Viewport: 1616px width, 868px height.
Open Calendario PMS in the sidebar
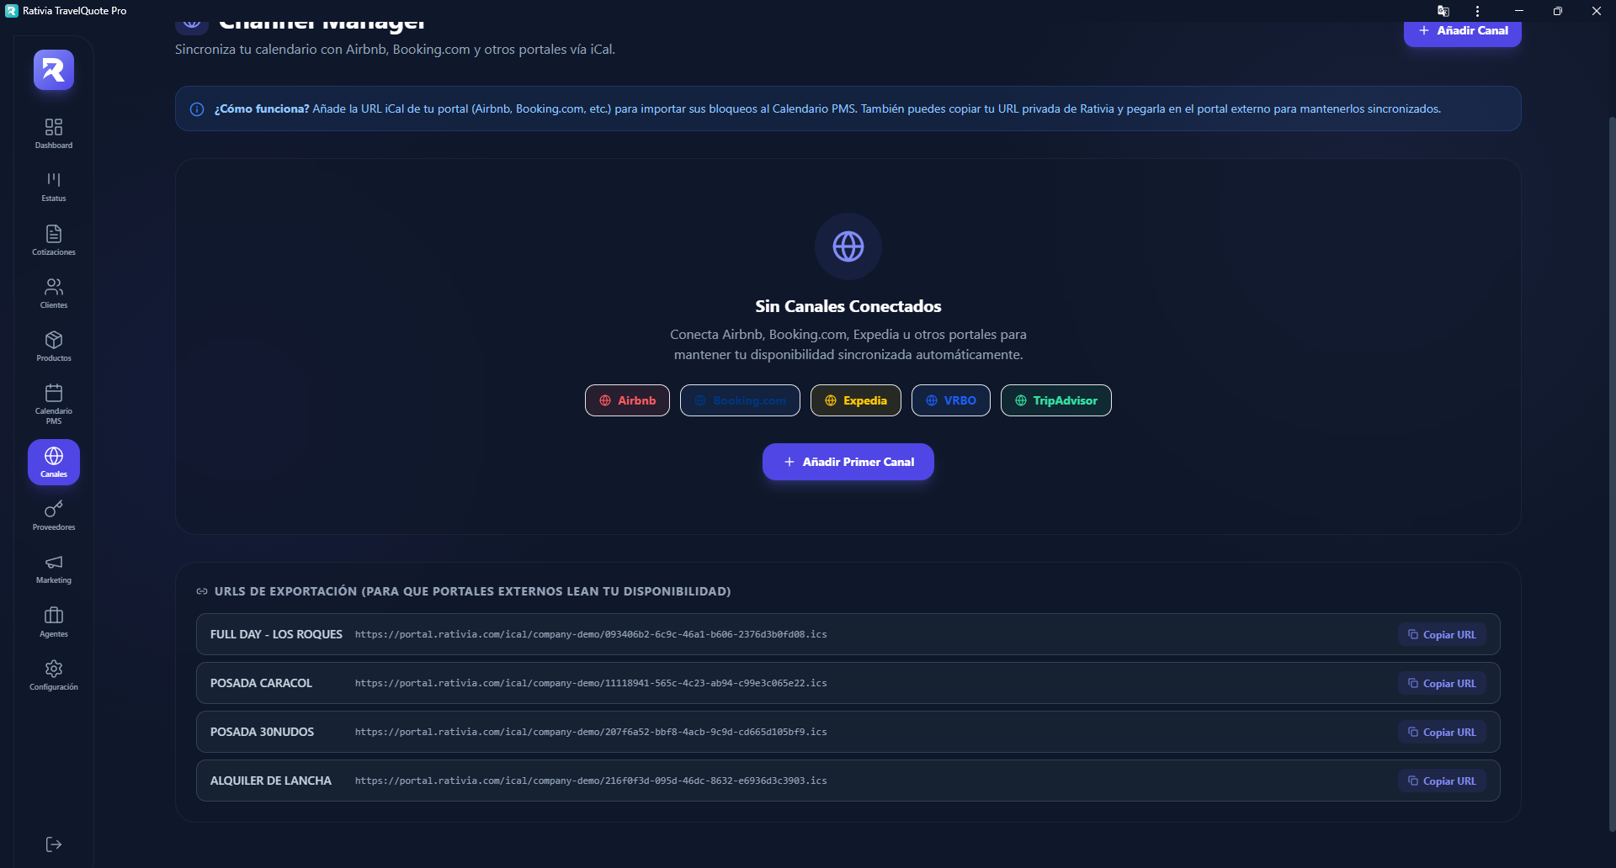[54, 403]
